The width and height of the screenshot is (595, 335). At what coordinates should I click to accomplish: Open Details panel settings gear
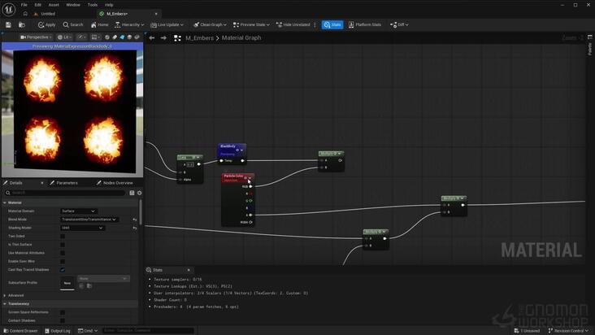click(139, 193)
